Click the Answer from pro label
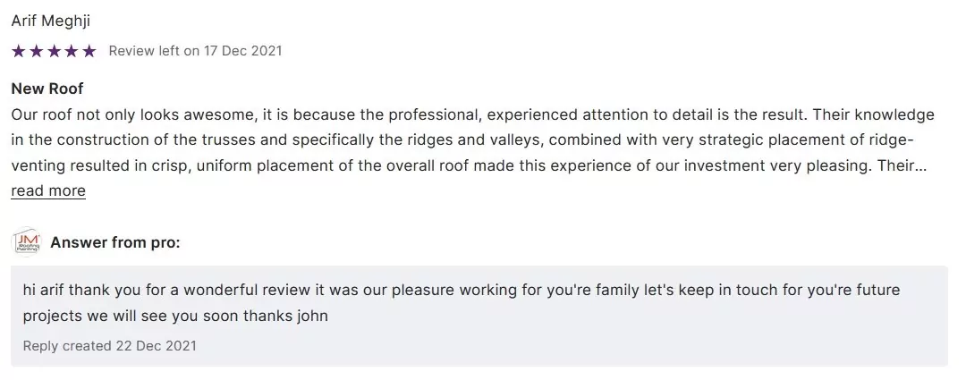Image resolution: width=966 pixels, height=380 pixels. 115,242
